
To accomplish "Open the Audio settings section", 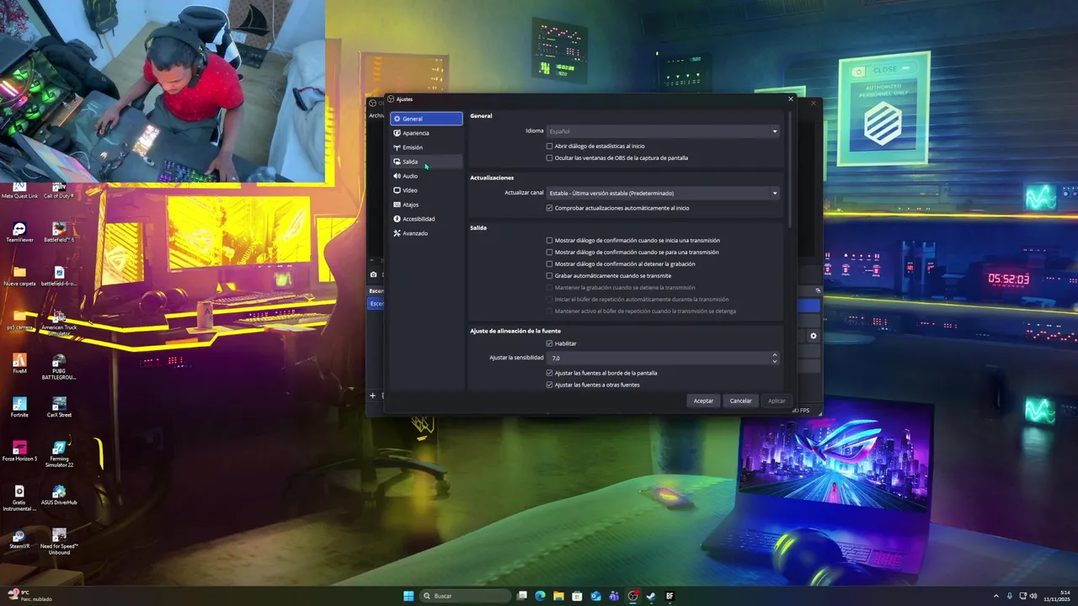I will pyautogui.click(x=426, y=176).
